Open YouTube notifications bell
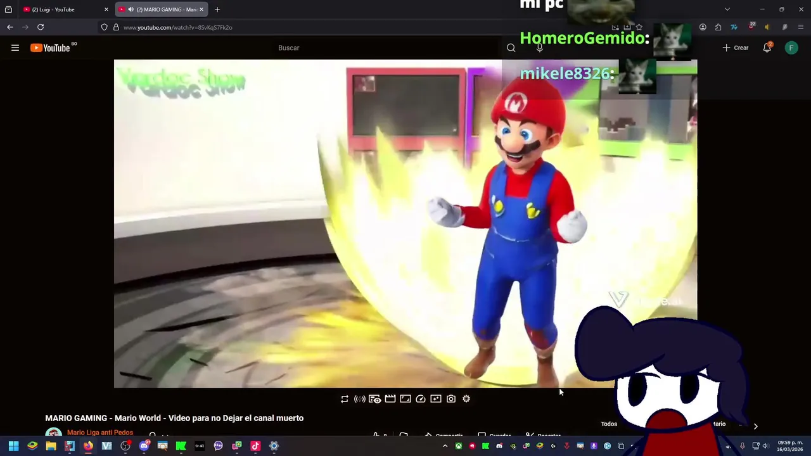811x456 pixels. tap(767, 47)
